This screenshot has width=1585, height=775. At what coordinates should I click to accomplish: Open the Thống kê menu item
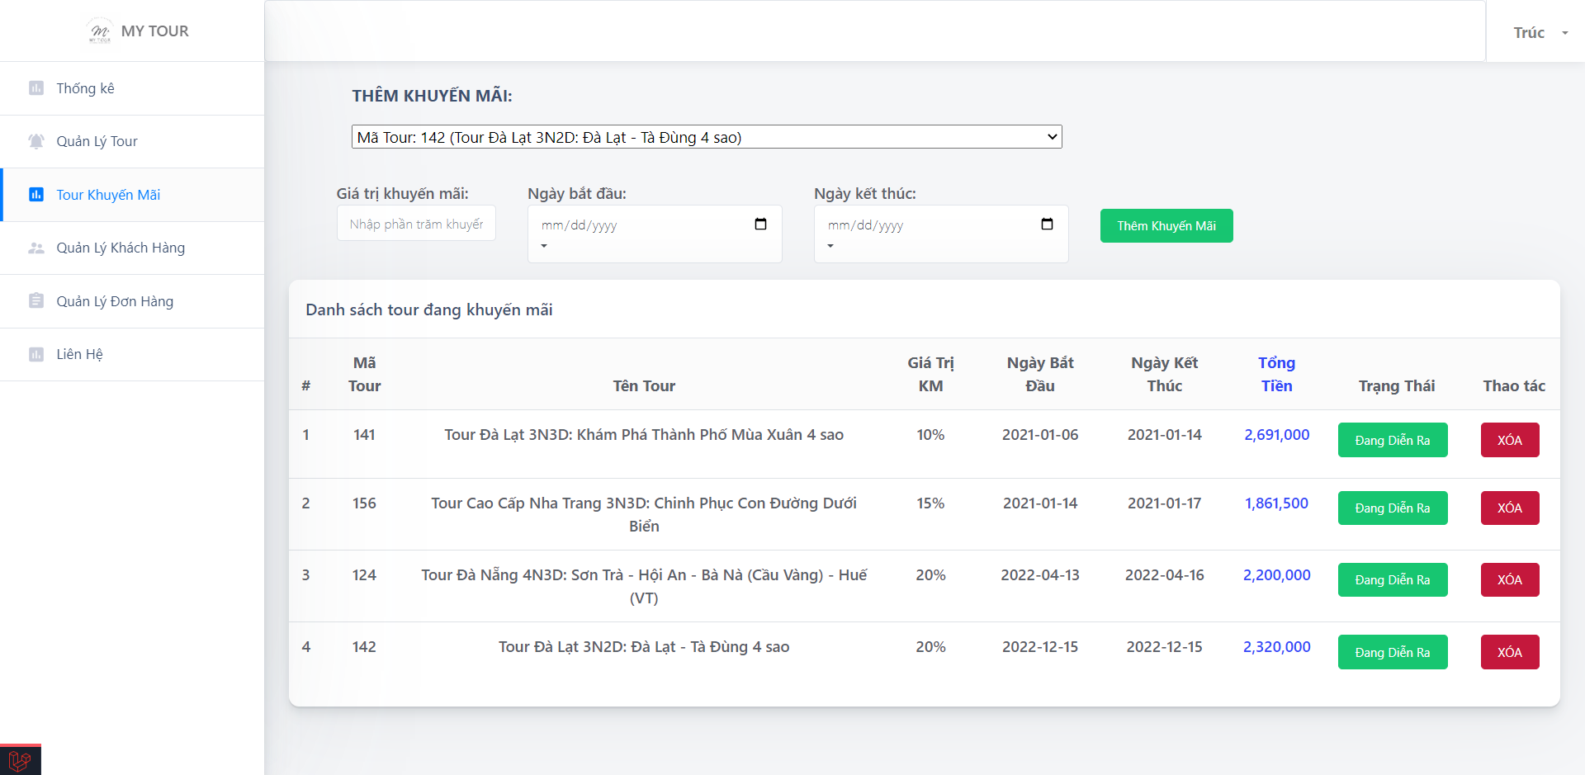coord(132,88)
